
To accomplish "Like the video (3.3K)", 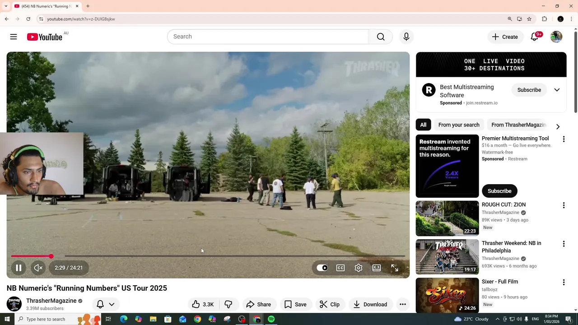I will tap(203, 304).
